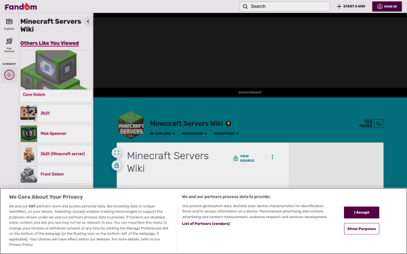Open the Frost Golem link
Screen dimensions: 407x254
click(52, 174)
